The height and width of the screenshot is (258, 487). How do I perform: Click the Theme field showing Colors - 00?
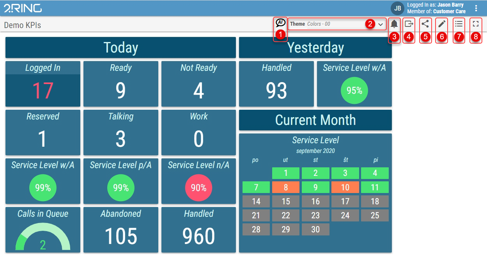pos(331,24)
